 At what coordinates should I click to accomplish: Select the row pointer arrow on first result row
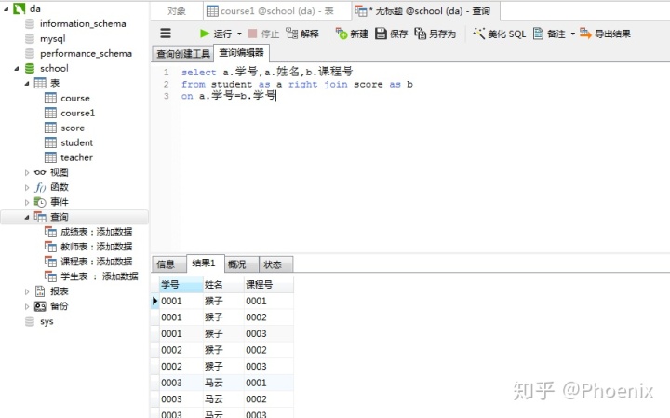pos(154,301)
